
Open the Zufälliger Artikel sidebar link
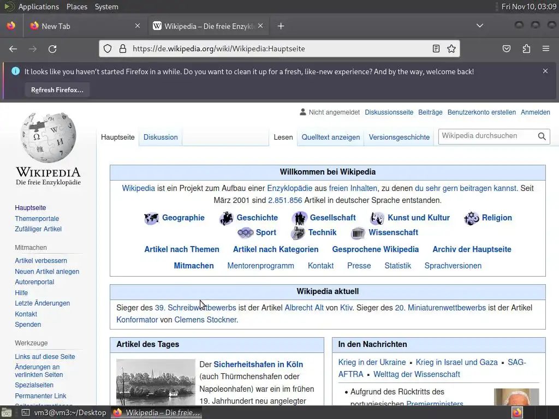click(x=38, y=229)
